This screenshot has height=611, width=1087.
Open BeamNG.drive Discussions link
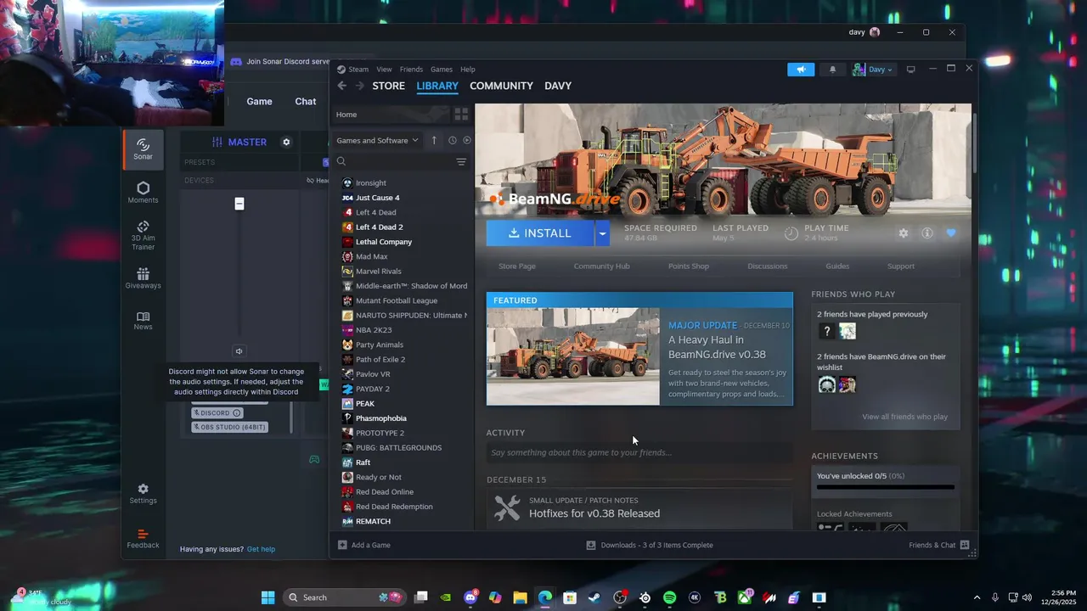[x=768, y=266]
